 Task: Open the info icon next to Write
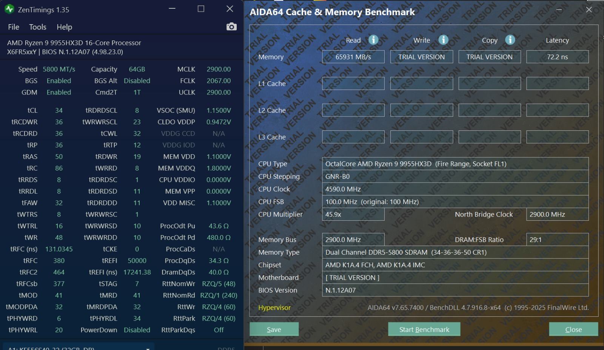click(443, 40)
